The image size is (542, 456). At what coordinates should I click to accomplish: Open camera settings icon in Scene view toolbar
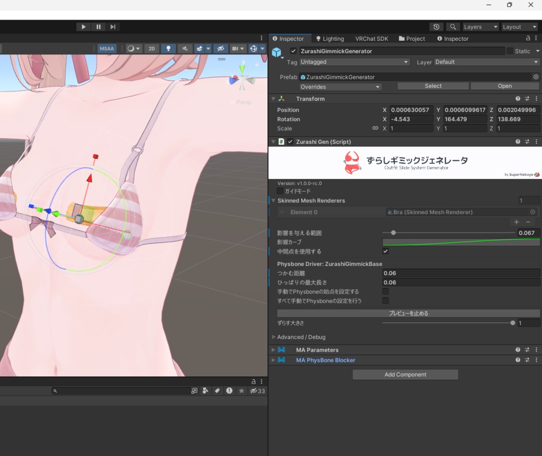pos(237,48)
